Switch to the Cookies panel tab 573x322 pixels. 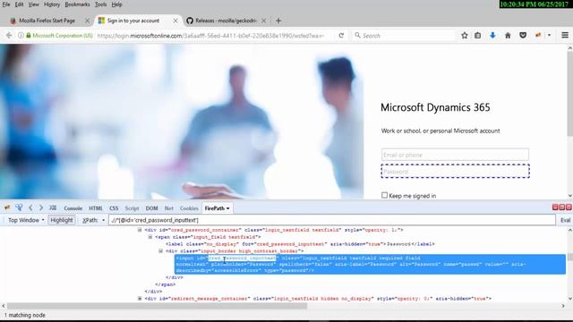point(189,208)
